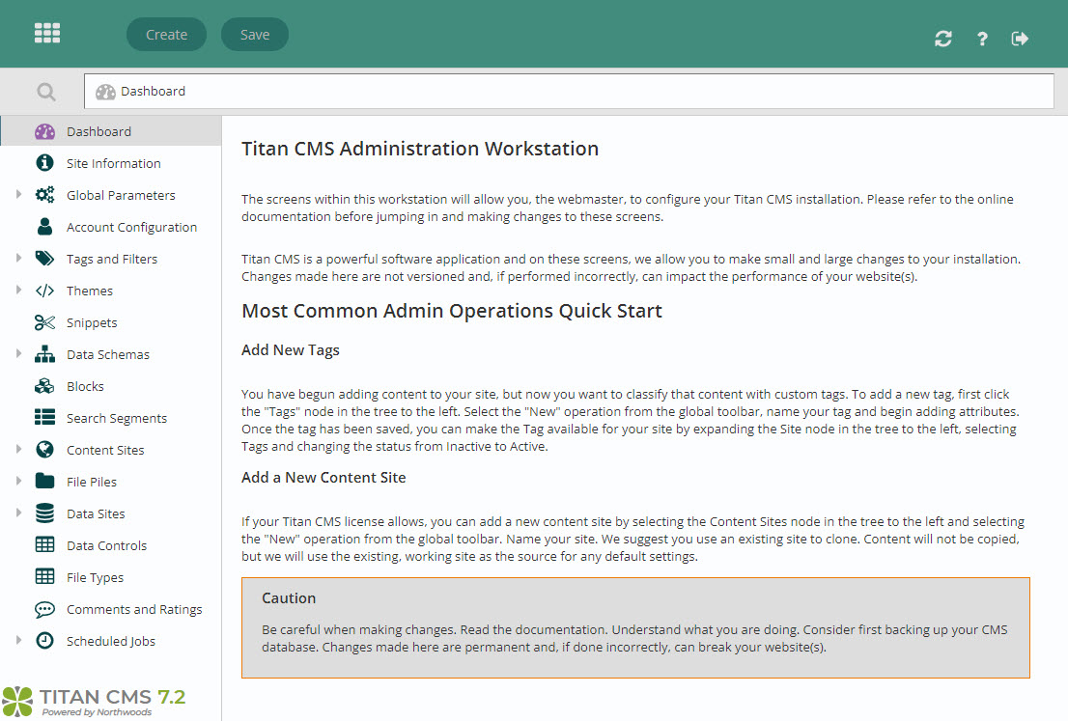The image size is (1068, 721).
Task: Click the Dashboard breadcrumb path field
Action: point(569,92)
